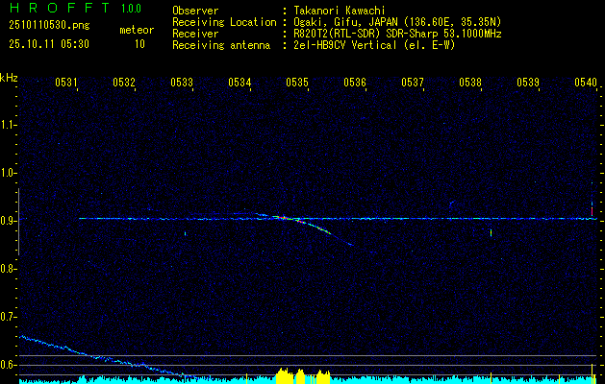
Task: Click the 0540 time marker
Action: point(586,84)
